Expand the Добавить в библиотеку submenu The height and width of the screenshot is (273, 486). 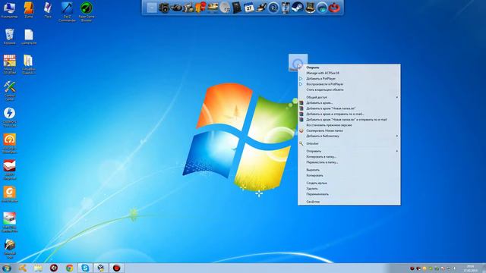tap(349, 136)
